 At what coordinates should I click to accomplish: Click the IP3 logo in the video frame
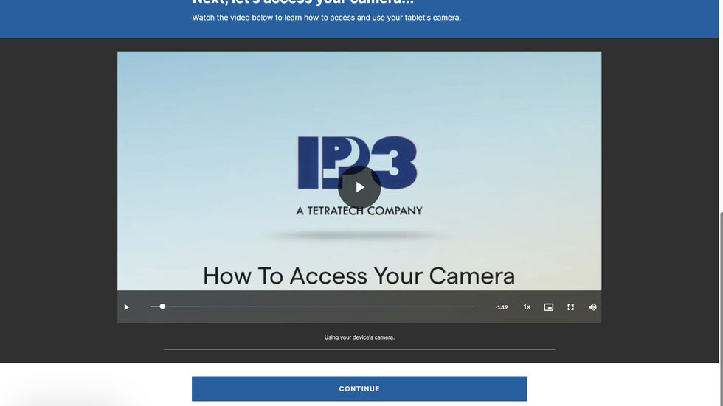click(x=357, y=163)
